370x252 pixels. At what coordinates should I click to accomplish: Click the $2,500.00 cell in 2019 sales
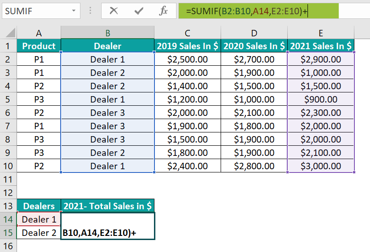click(187, 59)
